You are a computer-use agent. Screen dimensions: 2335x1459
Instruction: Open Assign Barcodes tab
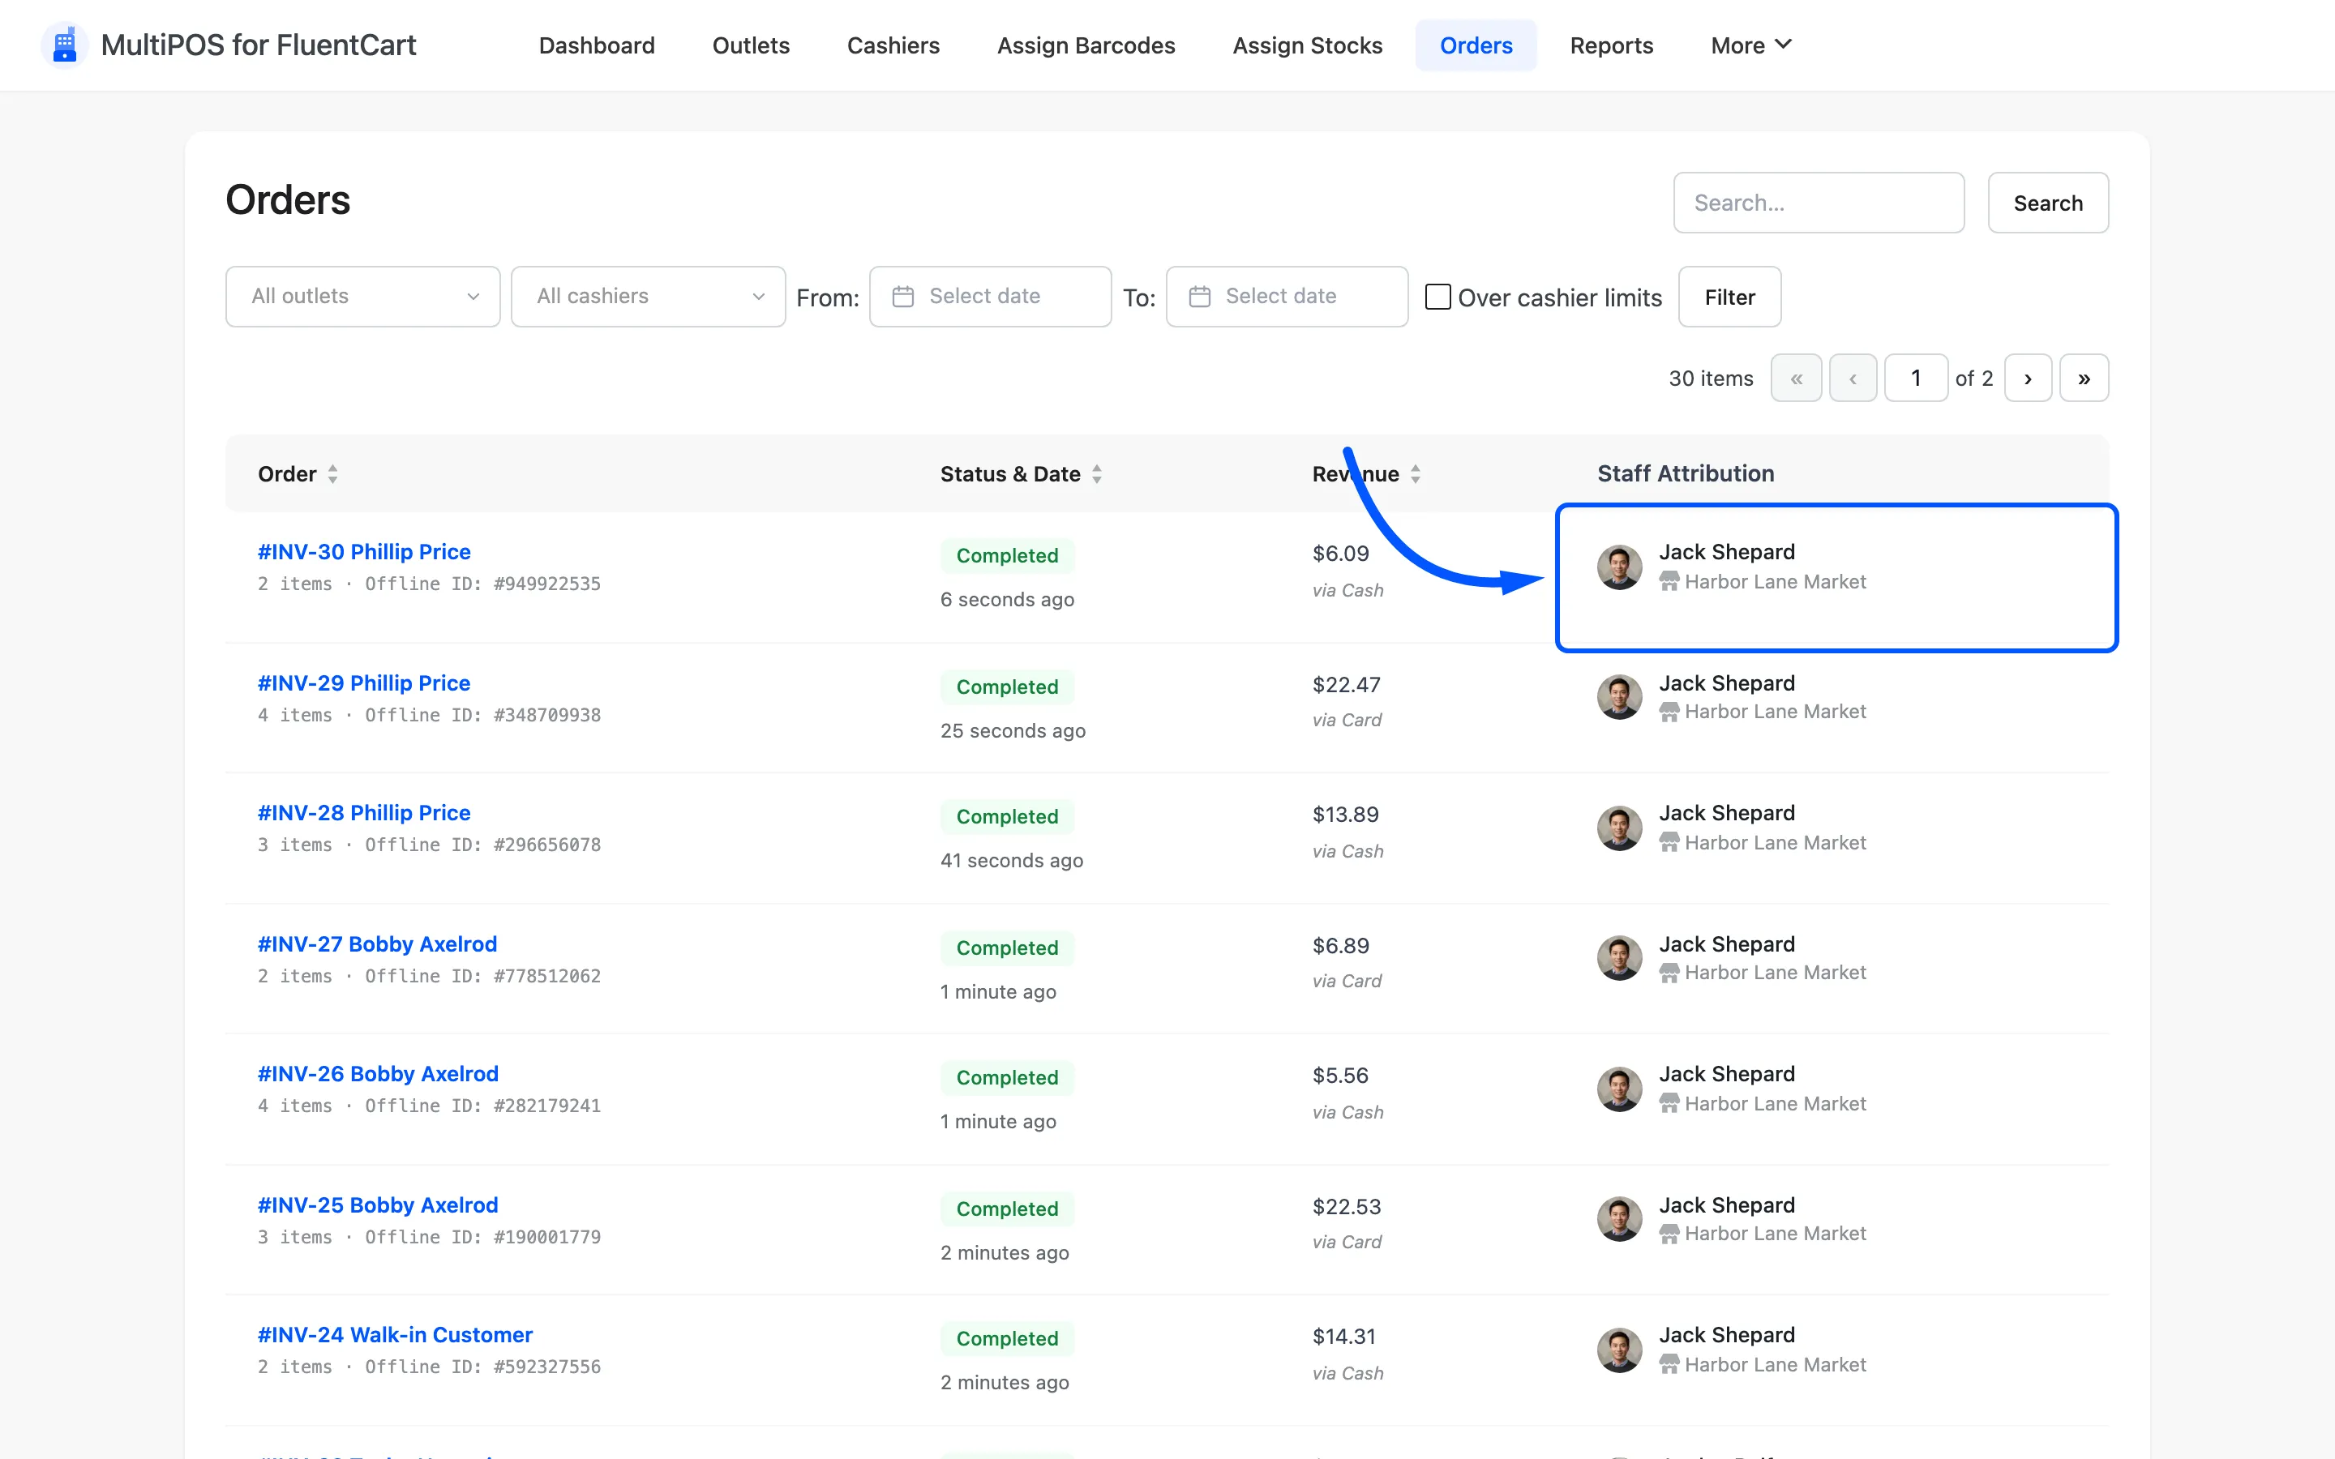[x=1086, y=45]
